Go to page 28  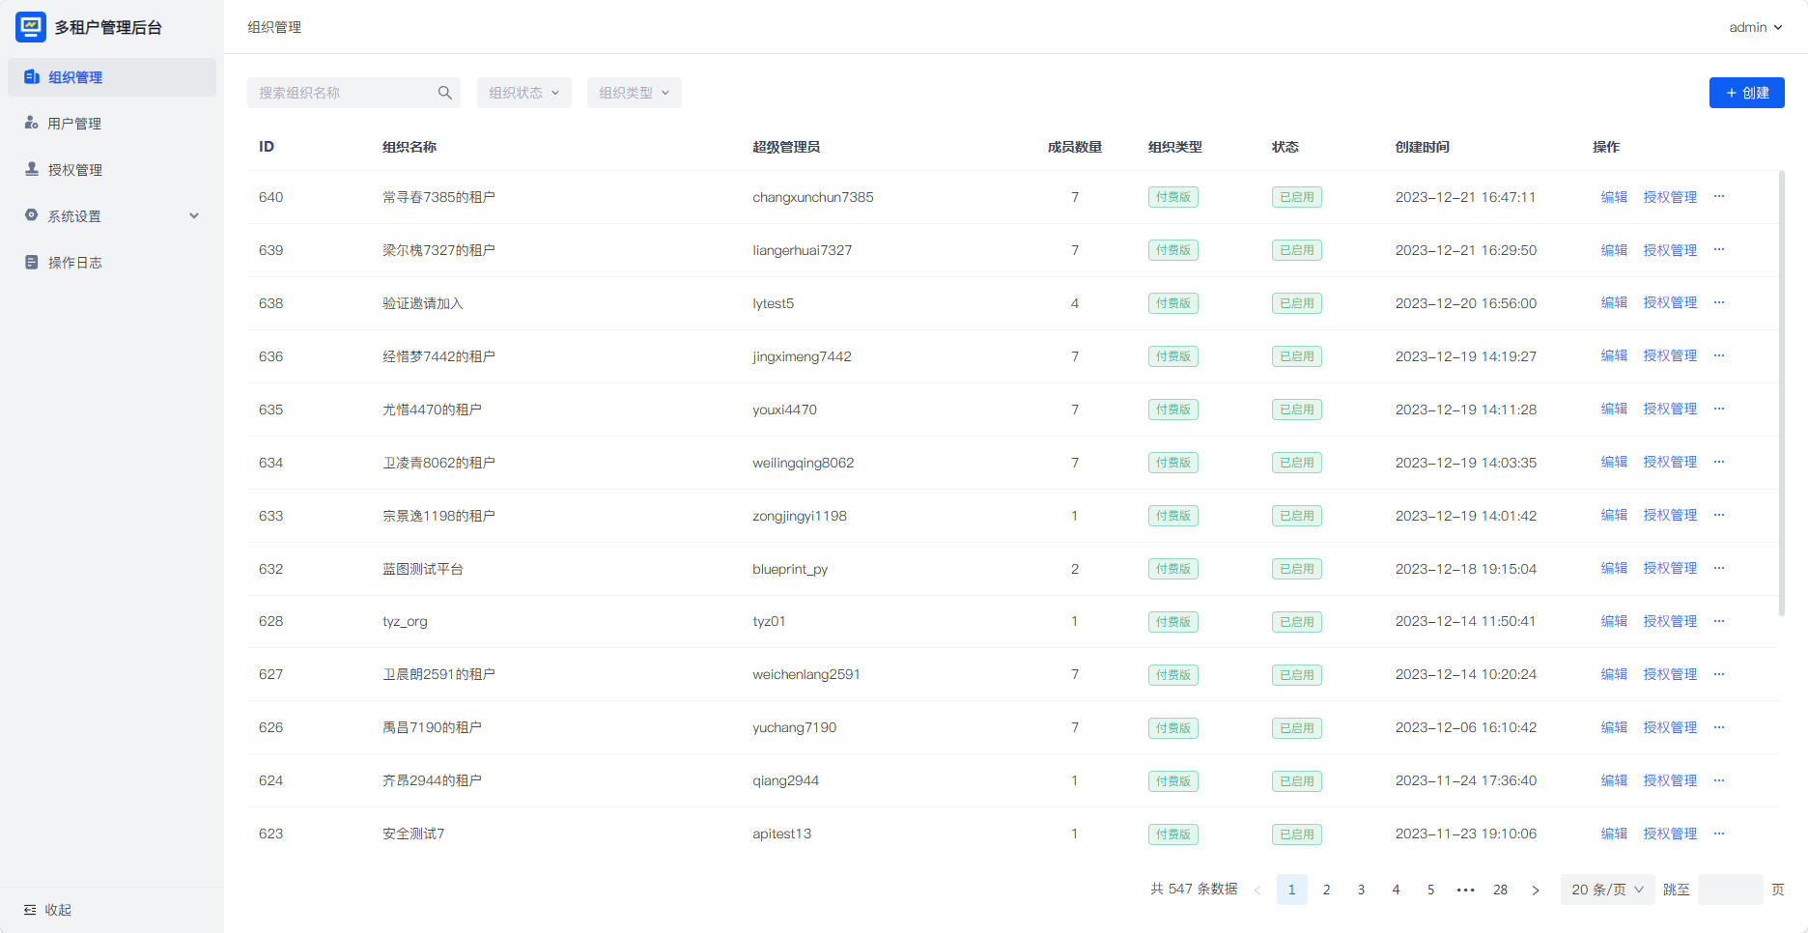point(1501,891)
